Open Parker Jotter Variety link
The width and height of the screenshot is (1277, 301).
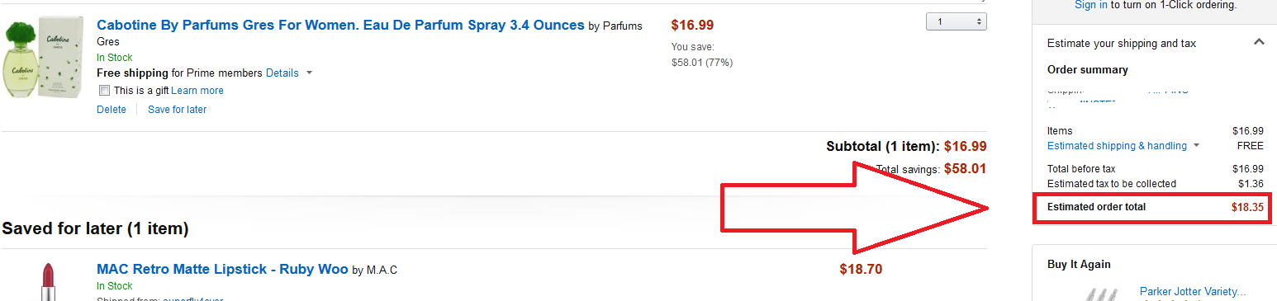(1193, 291)
